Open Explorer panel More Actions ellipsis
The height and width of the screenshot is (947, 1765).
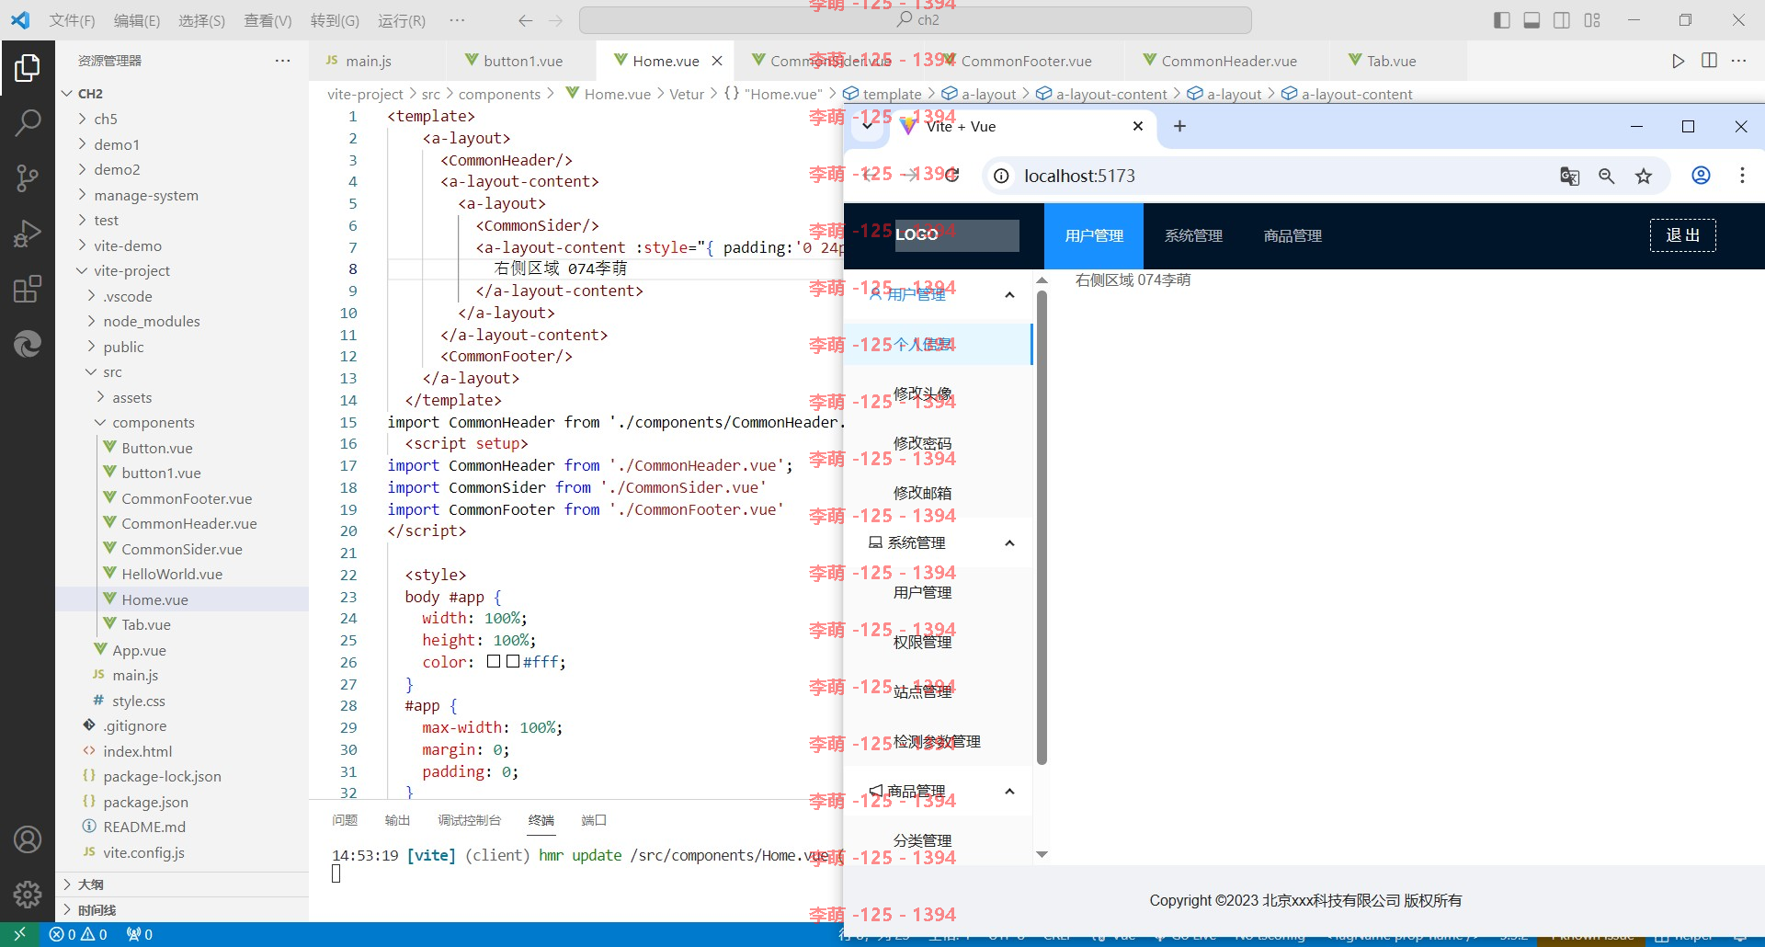click(283, 61)
